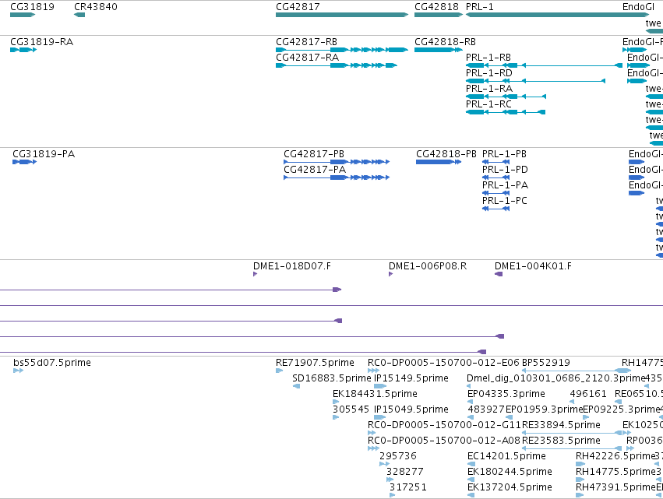Select the RE23583.5prime EST
The image size is (663, 499).
[572, 448]
